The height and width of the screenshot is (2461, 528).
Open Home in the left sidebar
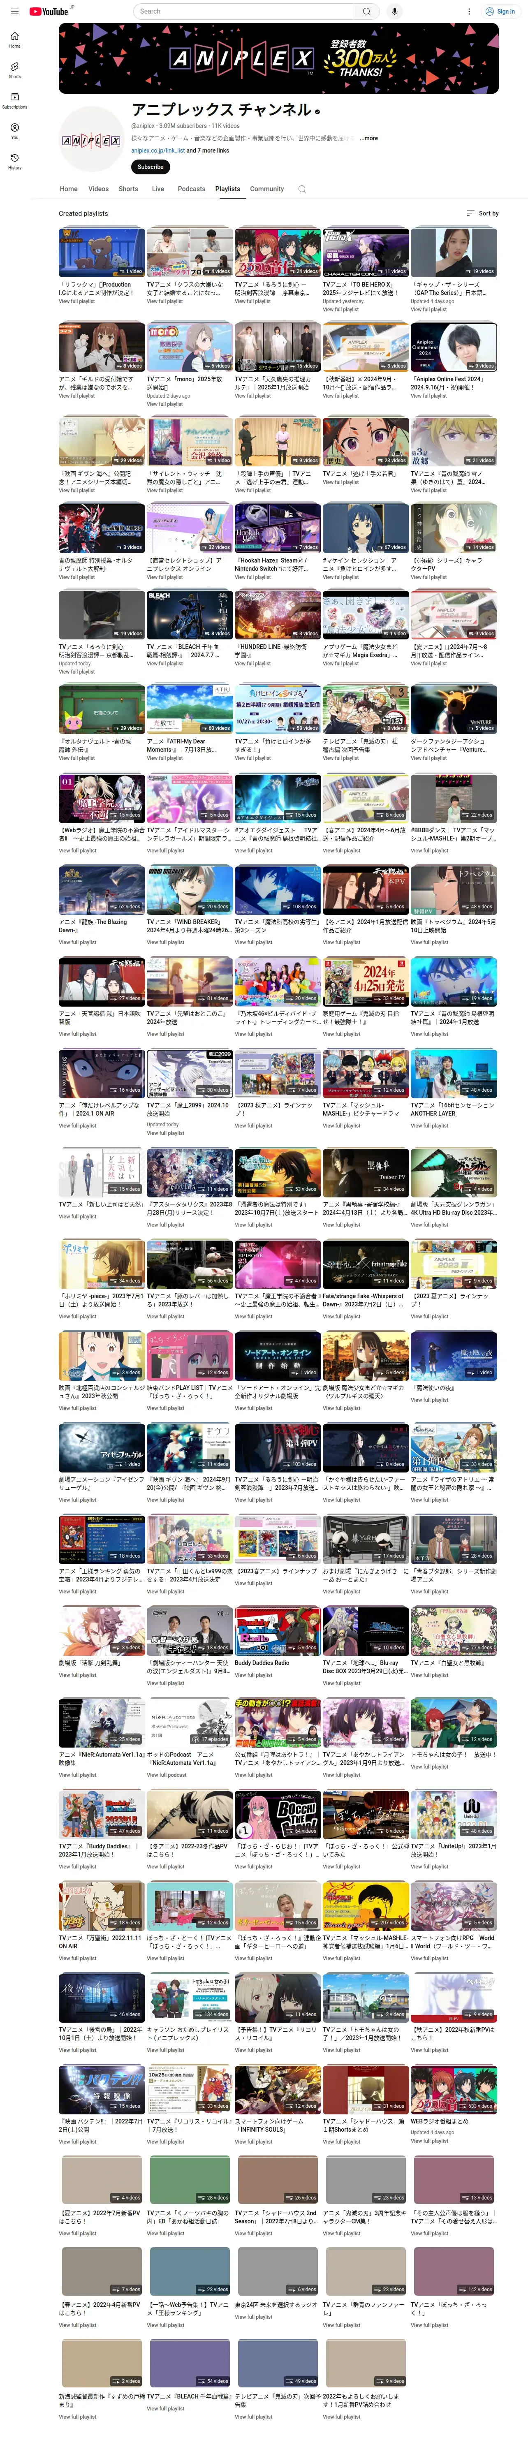(14, 39)
